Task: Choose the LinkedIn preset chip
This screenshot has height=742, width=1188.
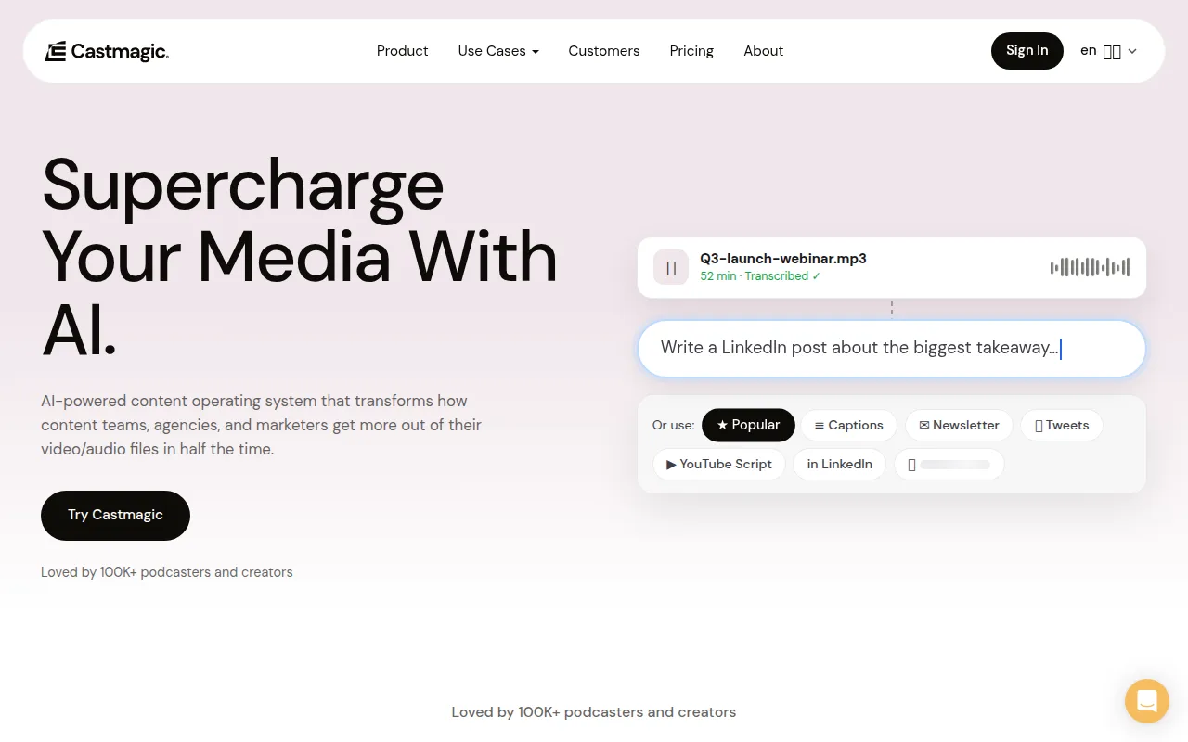Action: [840, 464]
